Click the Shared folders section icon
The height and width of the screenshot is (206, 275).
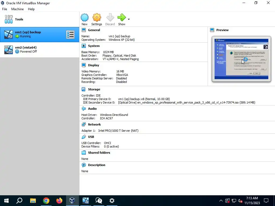pos(84,153)
